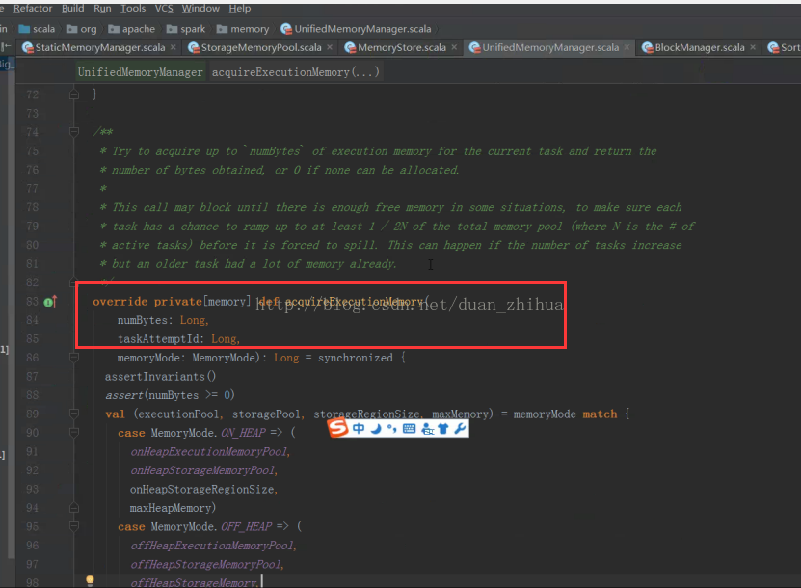Click line number 83 in the gutter
Viewport: 801px width, 588px height.
[x=32, y=302]
